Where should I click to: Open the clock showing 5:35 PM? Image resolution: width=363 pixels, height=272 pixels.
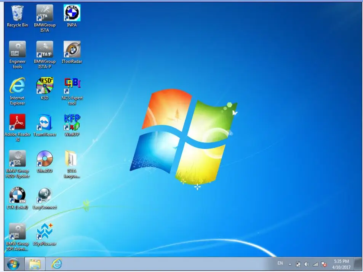pos(341,264)
